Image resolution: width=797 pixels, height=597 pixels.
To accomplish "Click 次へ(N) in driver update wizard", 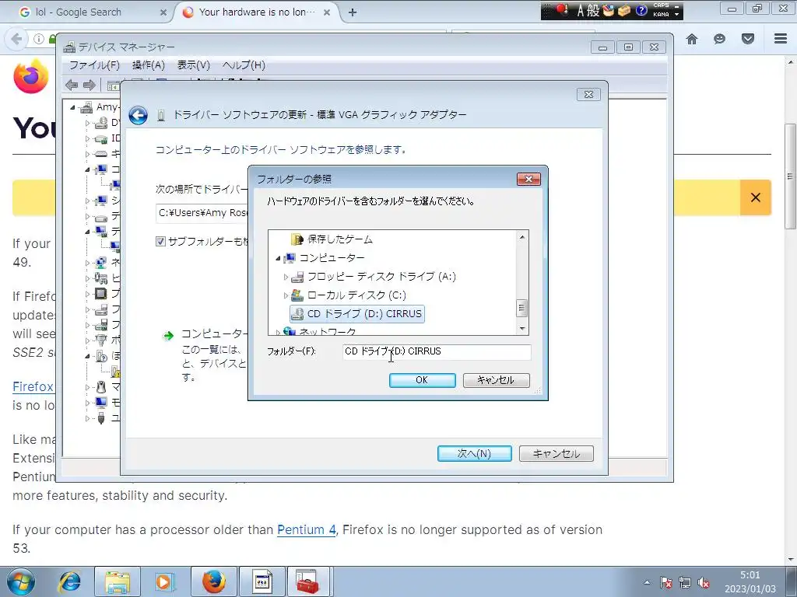I will [474, 453].
